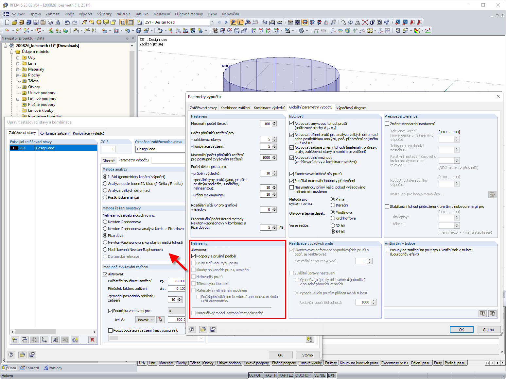Click the node picker icon beside the Libovolr dropdown
This screenshot has width=506, height=379.
point(160,320)
